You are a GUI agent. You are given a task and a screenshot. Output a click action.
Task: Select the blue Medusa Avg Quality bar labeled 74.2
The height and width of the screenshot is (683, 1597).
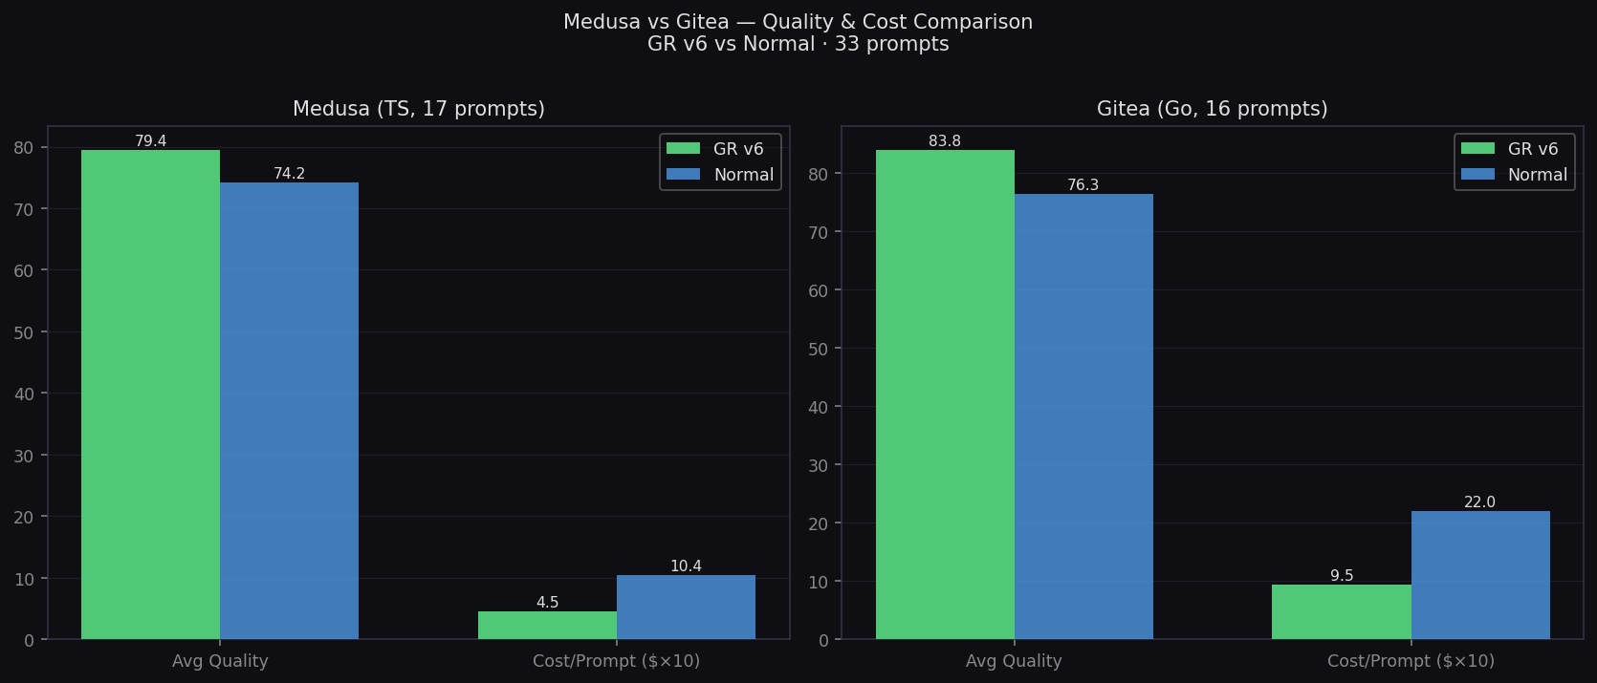click(x=289, y=411)
